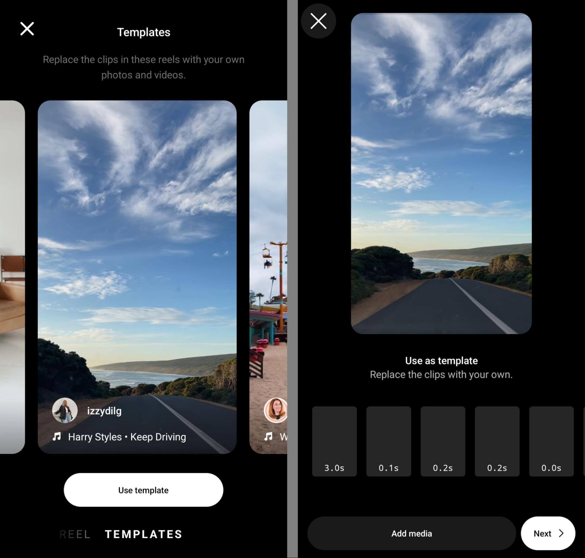Click the musical note icon on izzydilg reel
Viewport: 585px width, 558px height.
click(x=58, y=436)
